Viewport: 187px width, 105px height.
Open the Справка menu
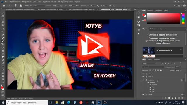77,2
